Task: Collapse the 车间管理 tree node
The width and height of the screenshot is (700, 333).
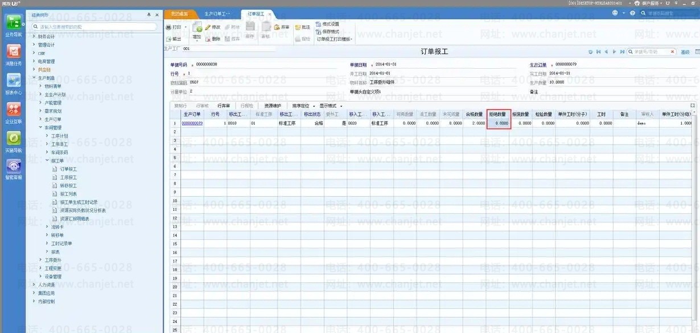Action: coord(40,128)
